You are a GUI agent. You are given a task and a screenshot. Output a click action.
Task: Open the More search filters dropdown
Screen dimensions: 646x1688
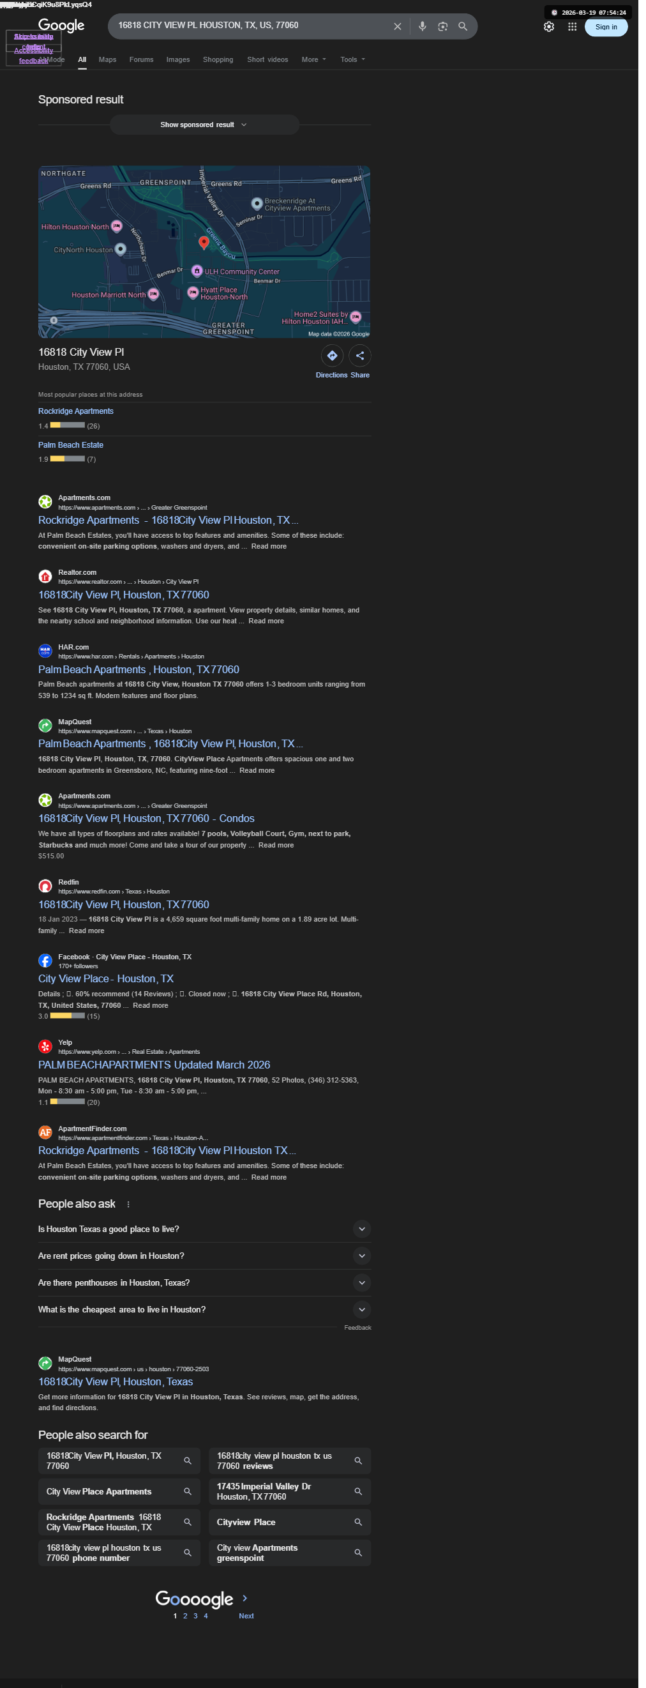(314, 59)
